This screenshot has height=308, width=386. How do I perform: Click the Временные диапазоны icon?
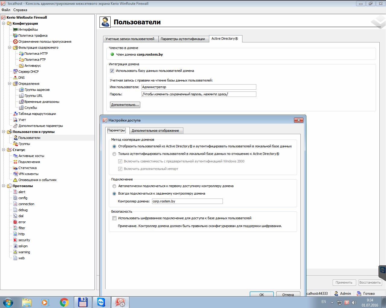point(21,102)
